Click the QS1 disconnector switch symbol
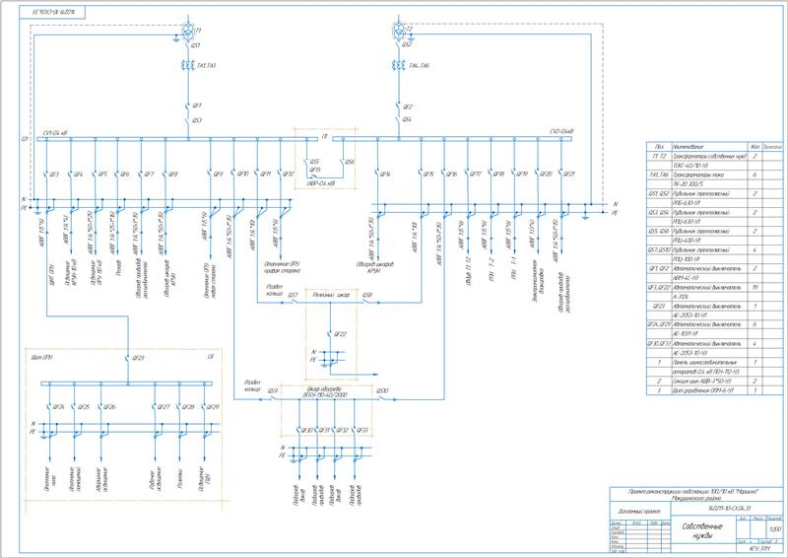 click(x=187, y=45)
